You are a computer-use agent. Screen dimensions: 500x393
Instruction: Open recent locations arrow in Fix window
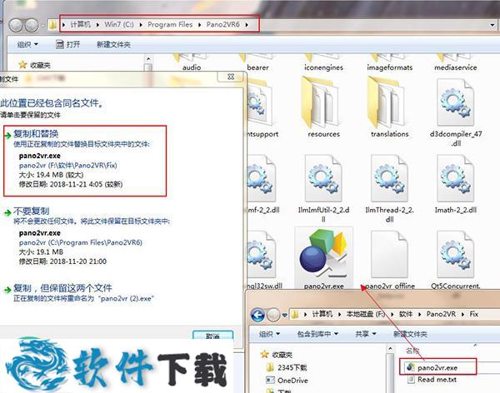point(284,316)
